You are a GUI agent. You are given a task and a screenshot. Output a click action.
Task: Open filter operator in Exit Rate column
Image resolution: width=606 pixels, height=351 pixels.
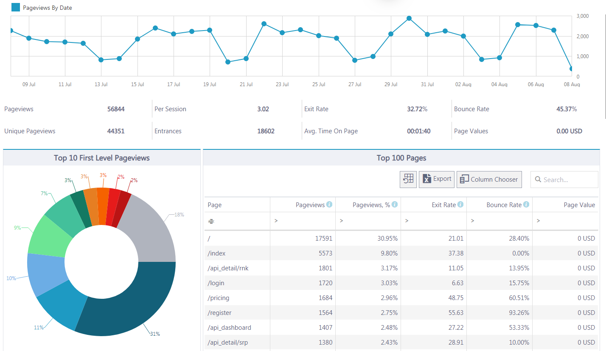(x=407, y=221)
